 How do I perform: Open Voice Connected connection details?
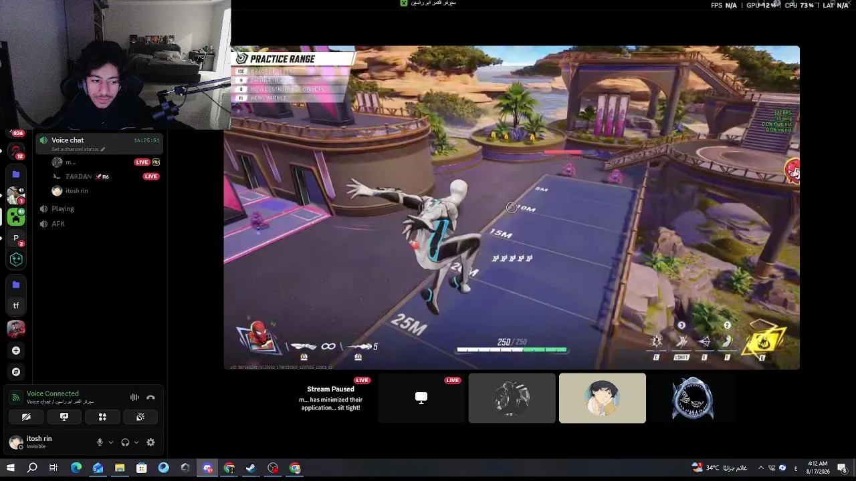click(x=53, y=393)
